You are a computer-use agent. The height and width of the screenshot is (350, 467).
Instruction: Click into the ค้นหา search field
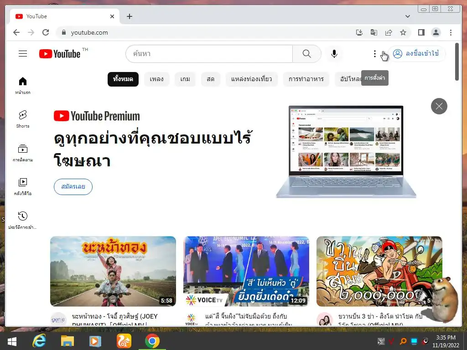209,54
